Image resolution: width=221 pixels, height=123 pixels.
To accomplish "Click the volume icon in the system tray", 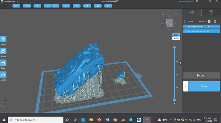I will [x=186, y=120].
